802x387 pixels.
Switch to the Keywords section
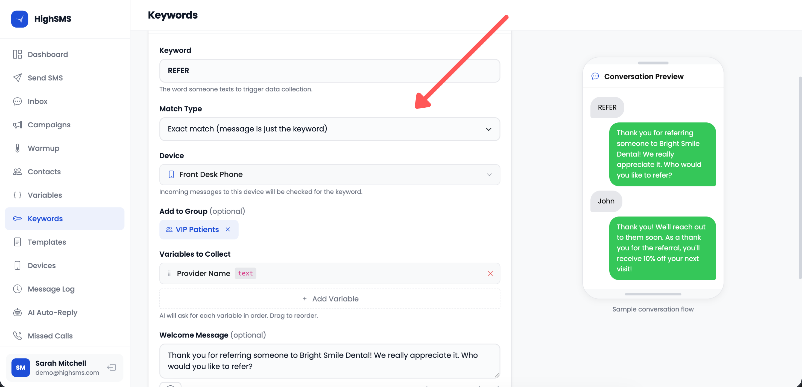point(45,219)
